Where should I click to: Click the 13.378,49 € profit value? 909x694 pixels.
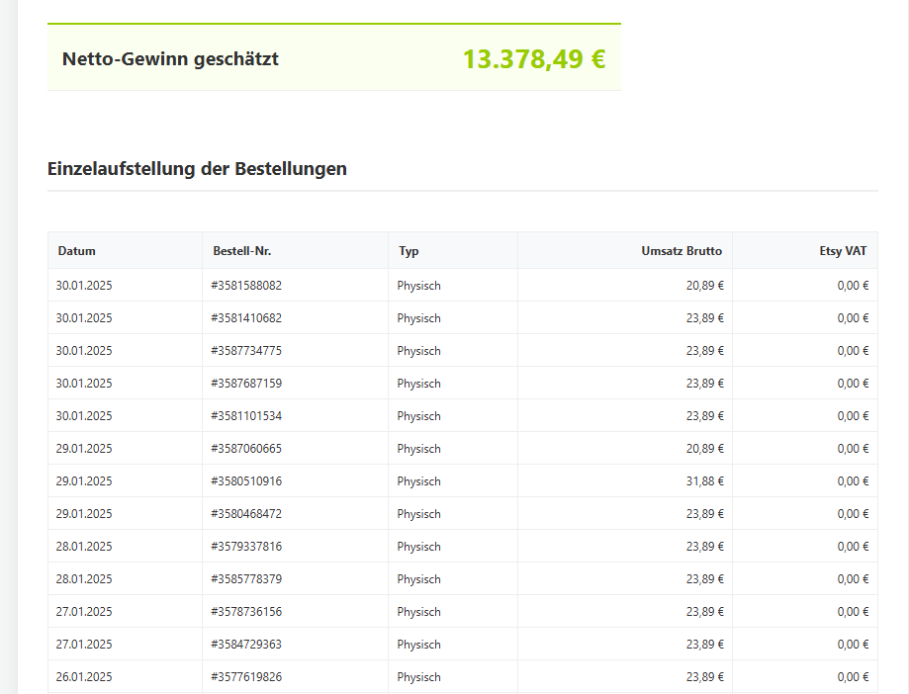pos(533,58)
